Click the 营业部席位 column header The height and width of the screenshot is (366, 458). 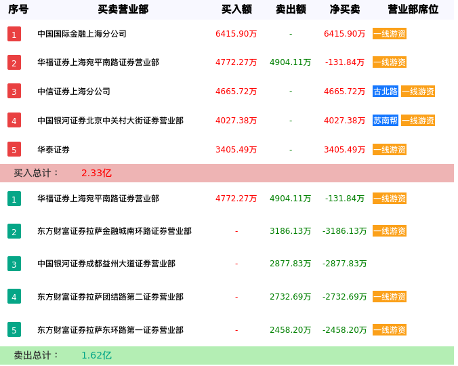(413, 9)
